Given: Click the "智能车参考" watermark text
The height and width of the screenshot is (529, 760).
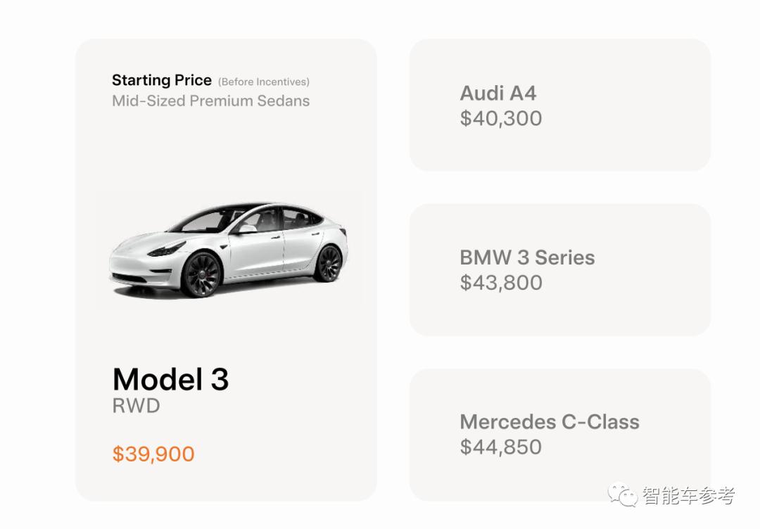Looking at the screenshot, I should (x=688, y=495).
